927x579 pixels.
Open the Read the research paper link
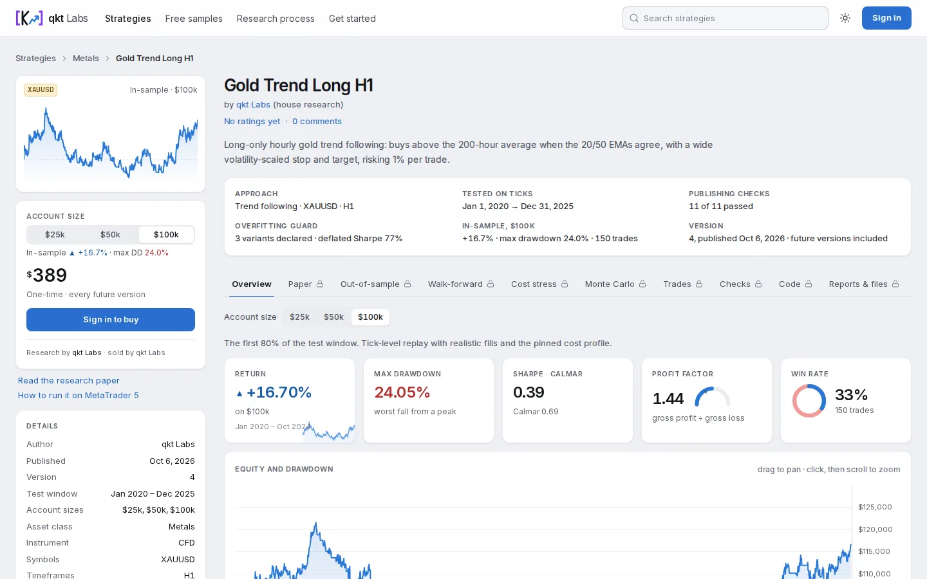[x=69, y=381]
